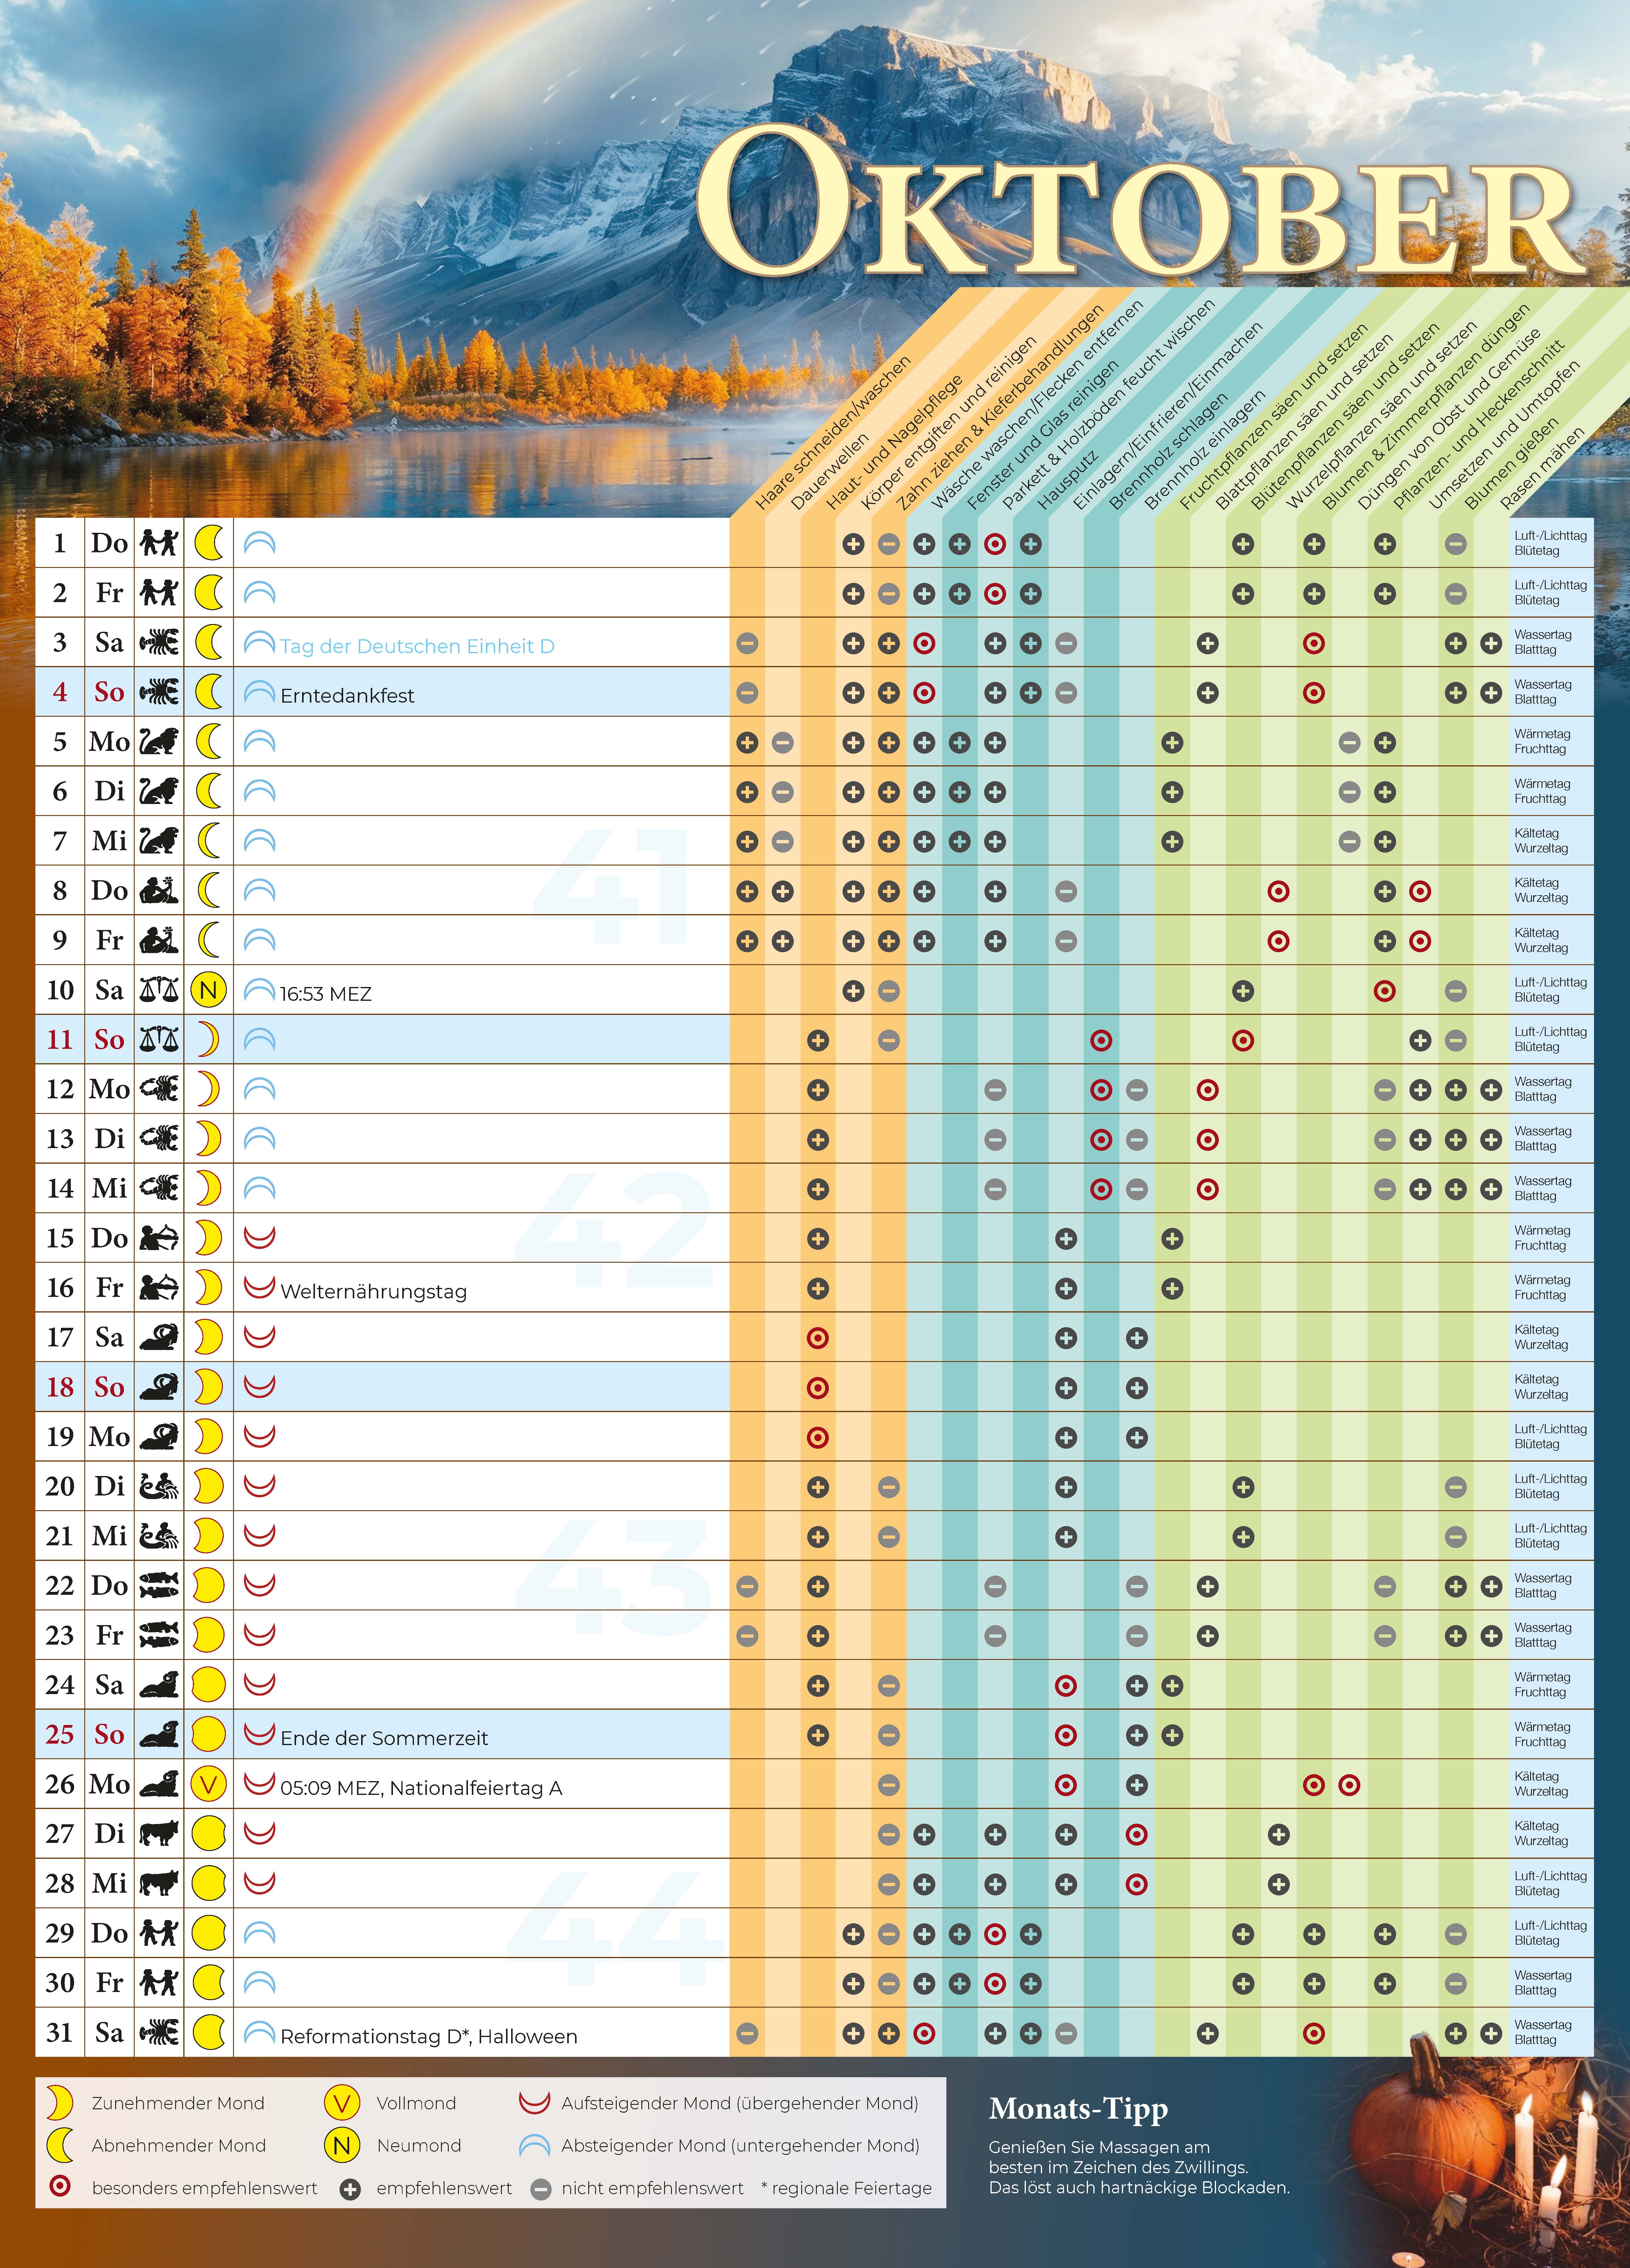Click the Vollmond V icon on day 26

208,1784
